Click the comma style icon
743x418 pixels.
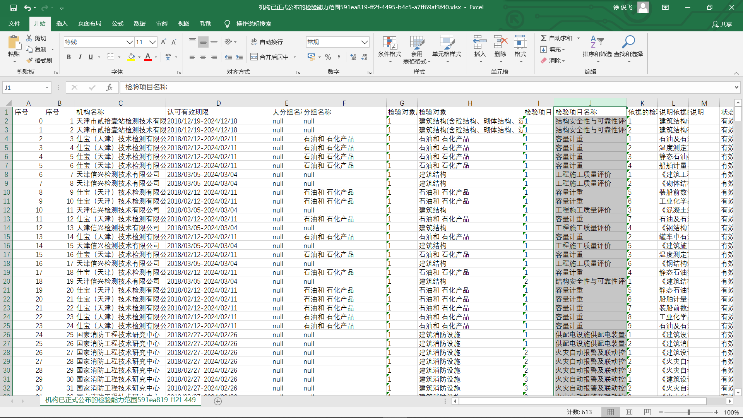[339, 57]
